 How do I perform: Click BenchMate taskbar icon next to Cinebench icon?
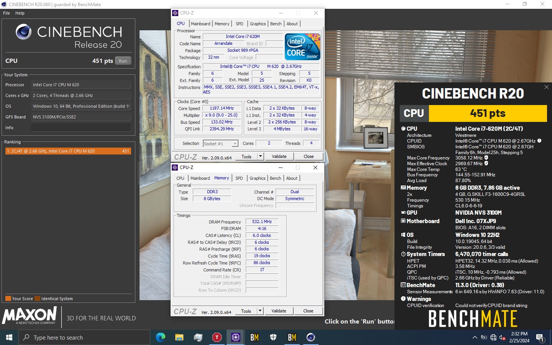(x=292, y=337)
